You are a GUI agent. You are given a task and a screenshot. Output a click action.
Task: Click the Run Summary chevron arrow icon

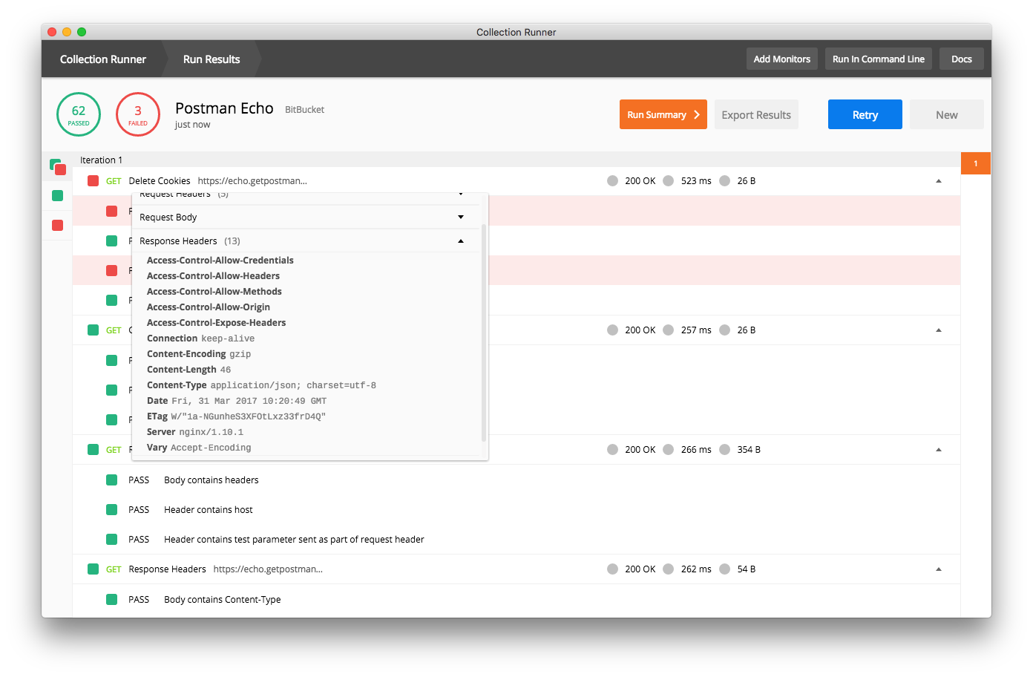coord(697,115)
